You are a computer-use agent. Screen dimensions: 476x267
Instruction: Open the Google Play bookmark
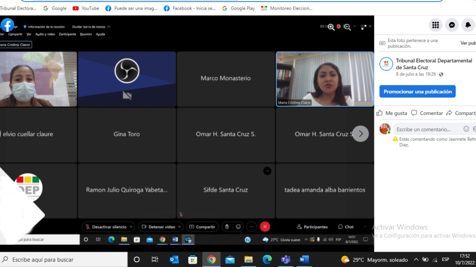[x=238, y=8]
